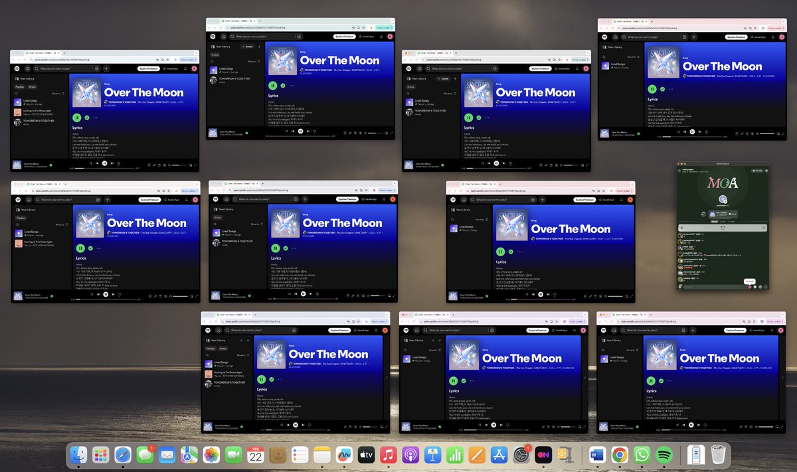
Task: Launch Reminders from the Dock
Action: 300,455
